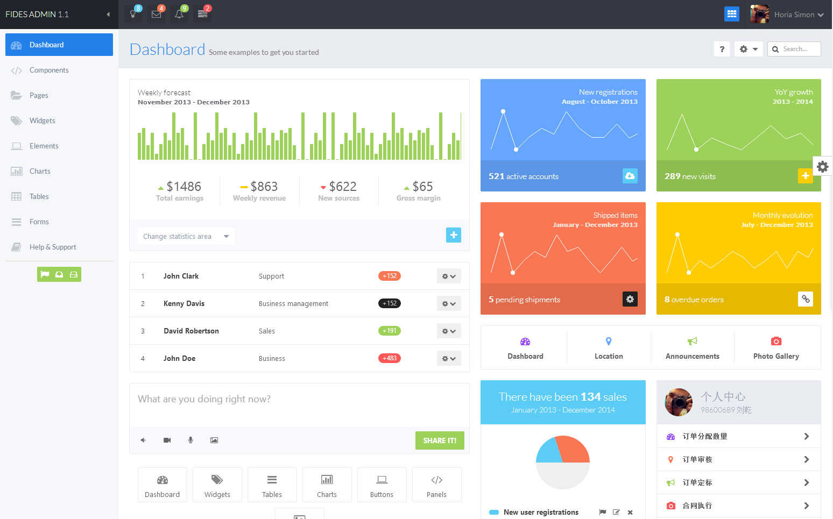Viewport: 833px width, 519px height.
Task: Remove New user registrations with the x icon
Action: click(630, 513)
